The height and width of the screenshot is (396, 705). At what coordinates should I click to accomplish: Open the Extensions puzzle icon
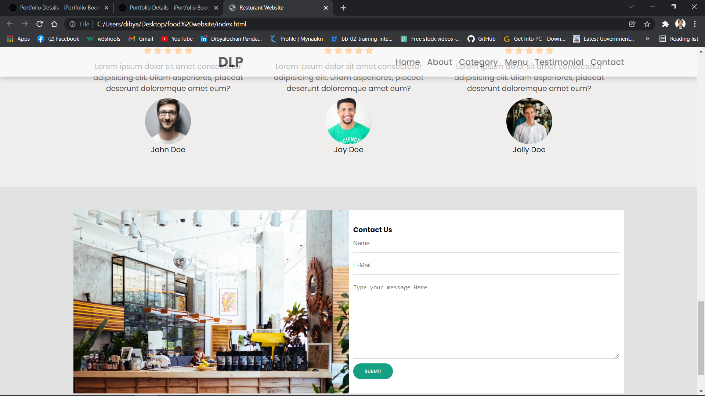coord(665,24)
